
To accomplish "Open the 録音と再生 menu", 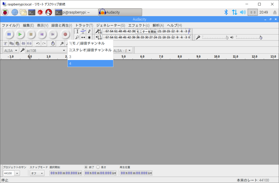I will [x=62, y=25].
